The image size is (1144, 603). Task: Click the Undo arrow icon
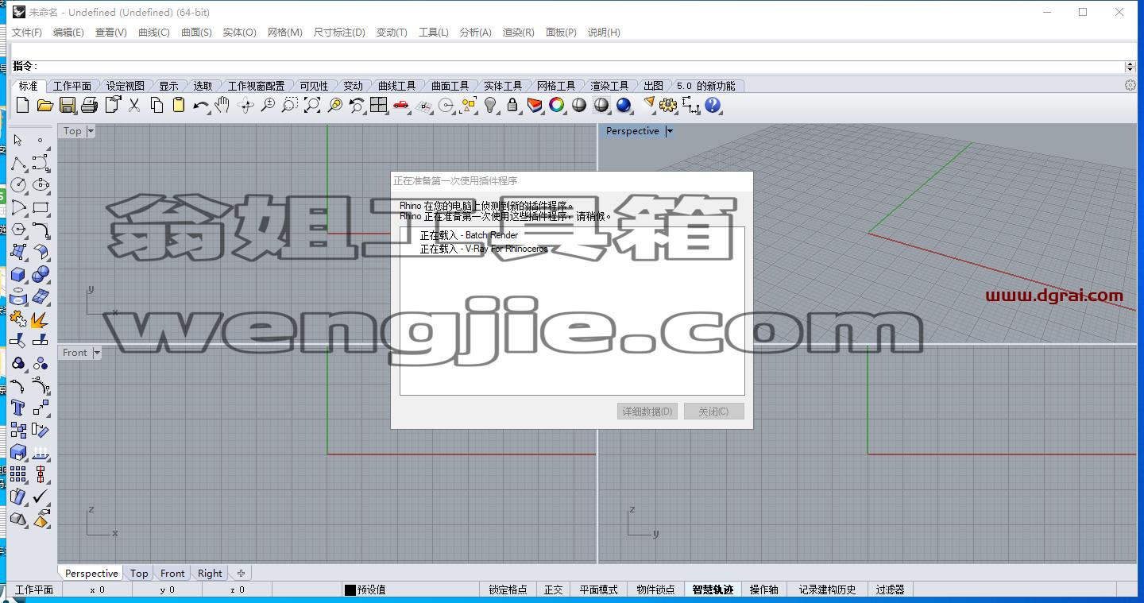pyautogui.click(x=201, y=105)
